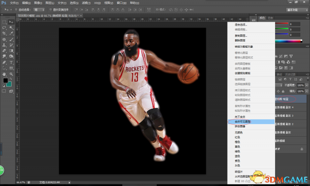Screen dimensions: 310x186
Task: Swap foreground and background colors
Action: tap(11, 79)
